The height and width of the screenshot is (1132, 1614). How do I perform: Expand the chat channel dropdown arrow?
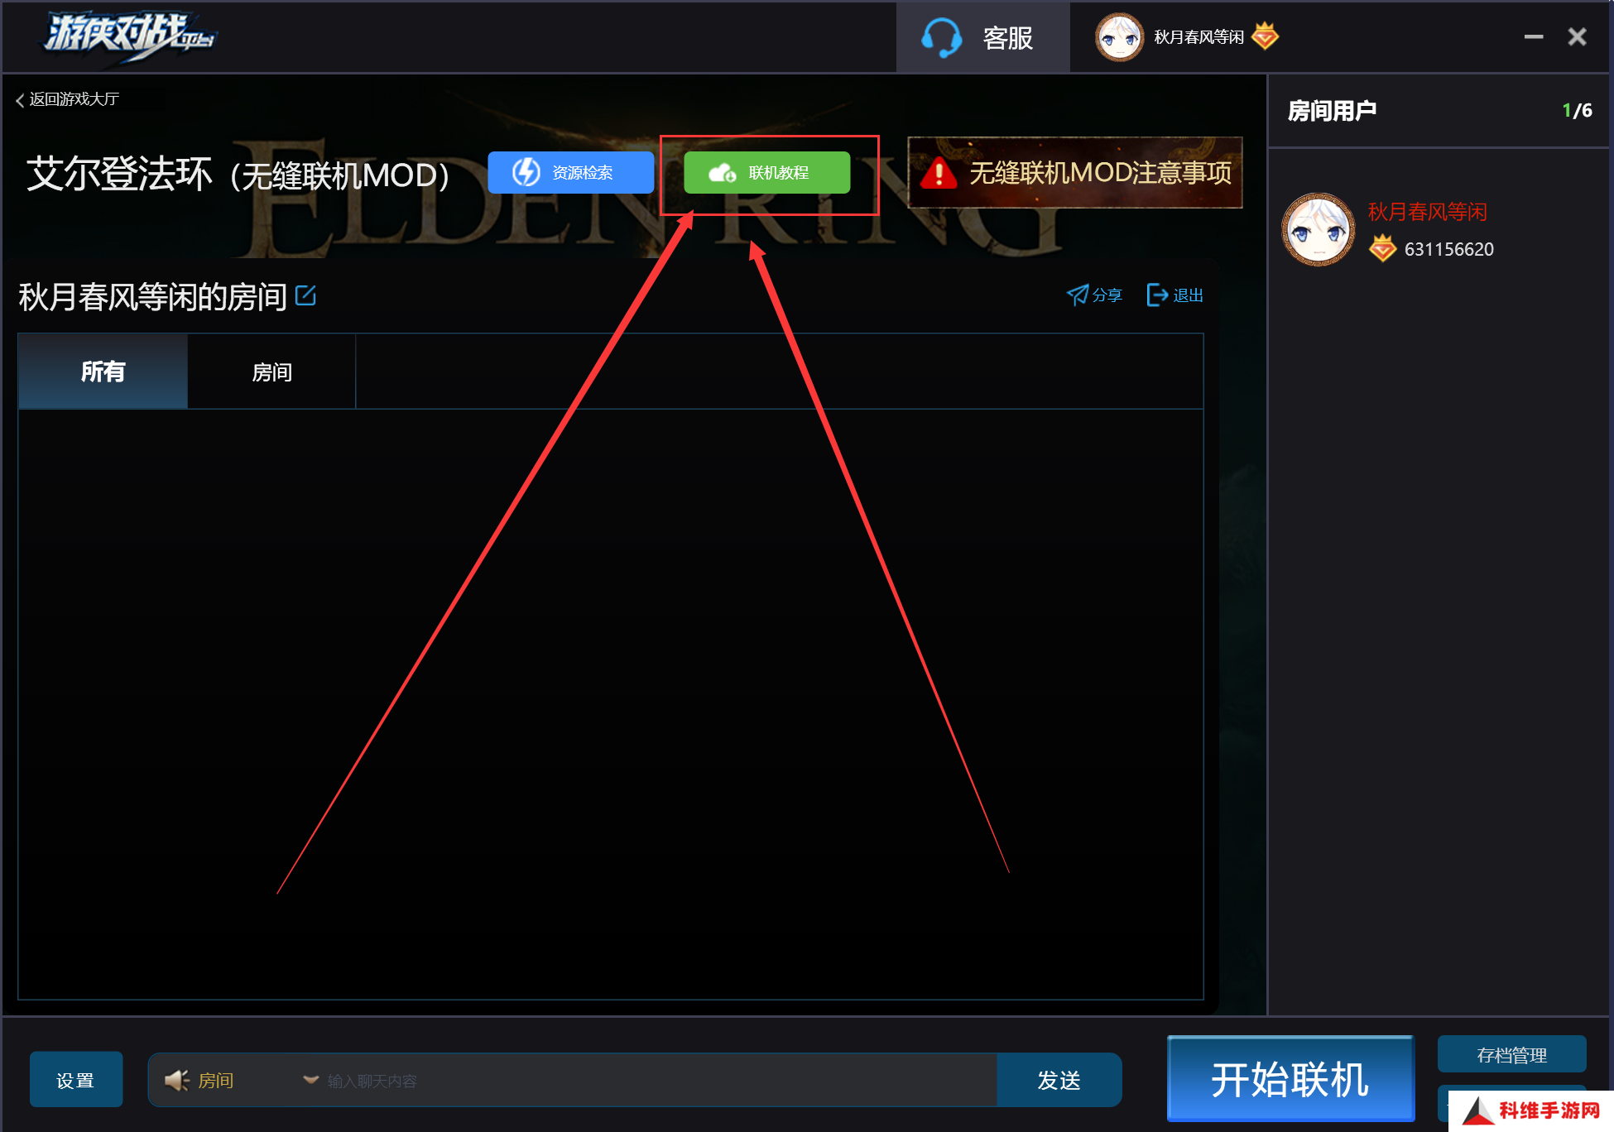pyautogui.click(x=311, y=1080)
